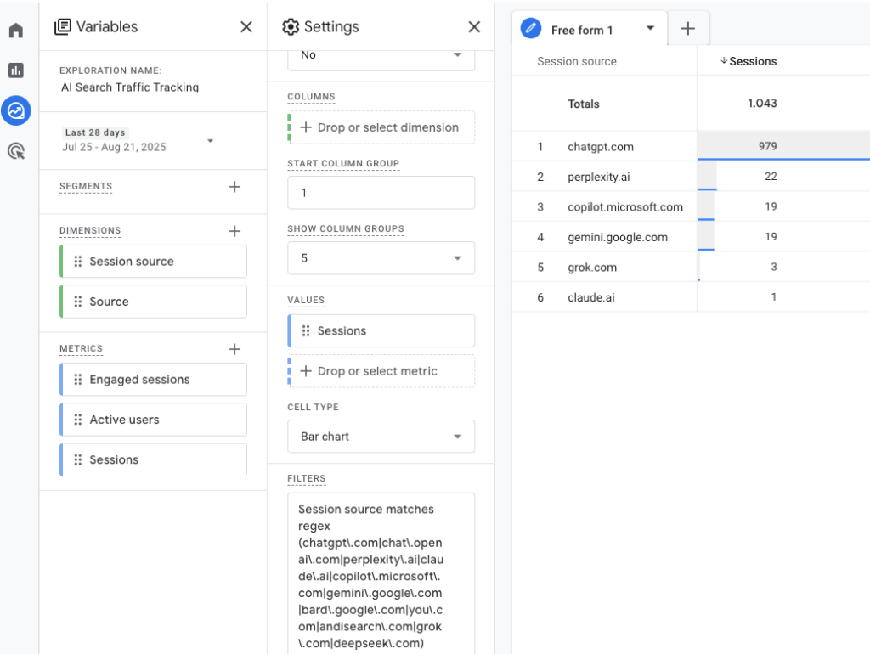
Task: Open the dropdown showing No
Action: click(381, 58)
